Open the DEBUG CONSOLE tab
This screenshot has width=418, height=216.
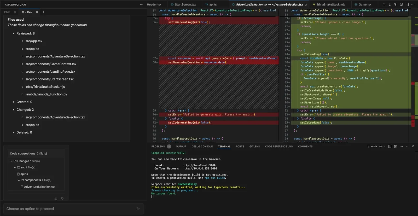[202, 147]
